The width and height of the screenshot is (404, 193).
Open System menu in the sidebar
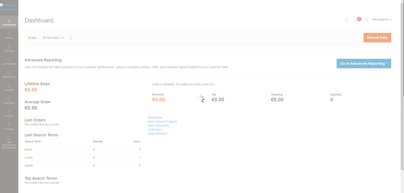coord(9,127)
